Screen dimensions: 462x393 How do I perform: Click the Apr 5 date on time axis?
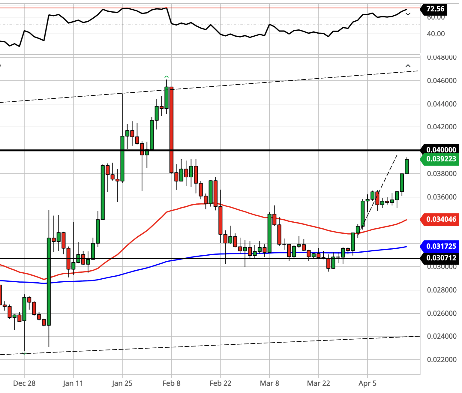click(x=367, y=383)
